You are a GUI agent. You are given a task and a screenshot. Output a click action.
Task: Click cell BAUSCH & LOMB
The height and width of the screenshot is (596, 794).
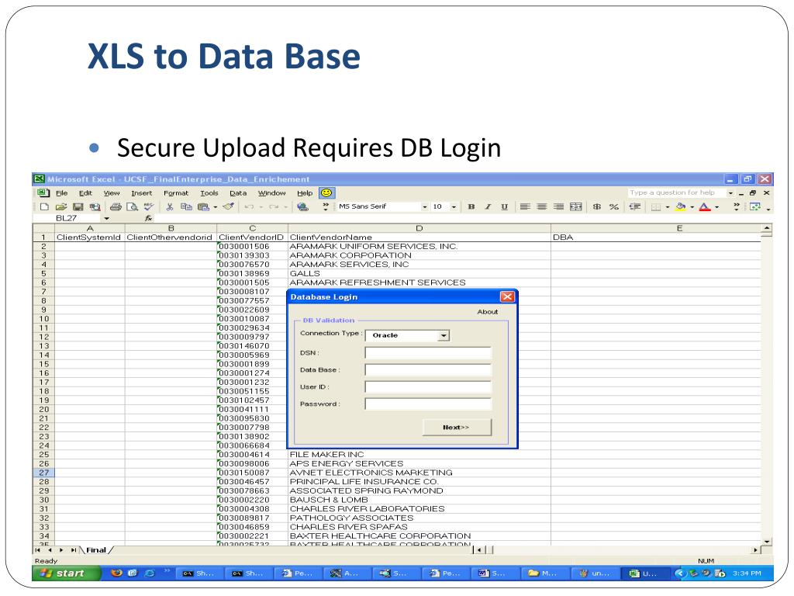pos(419,500)
